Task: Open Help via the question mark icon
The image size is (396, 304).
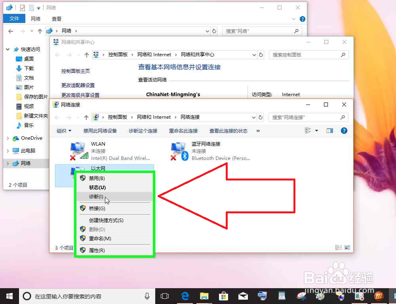Action: coord(344,130)
